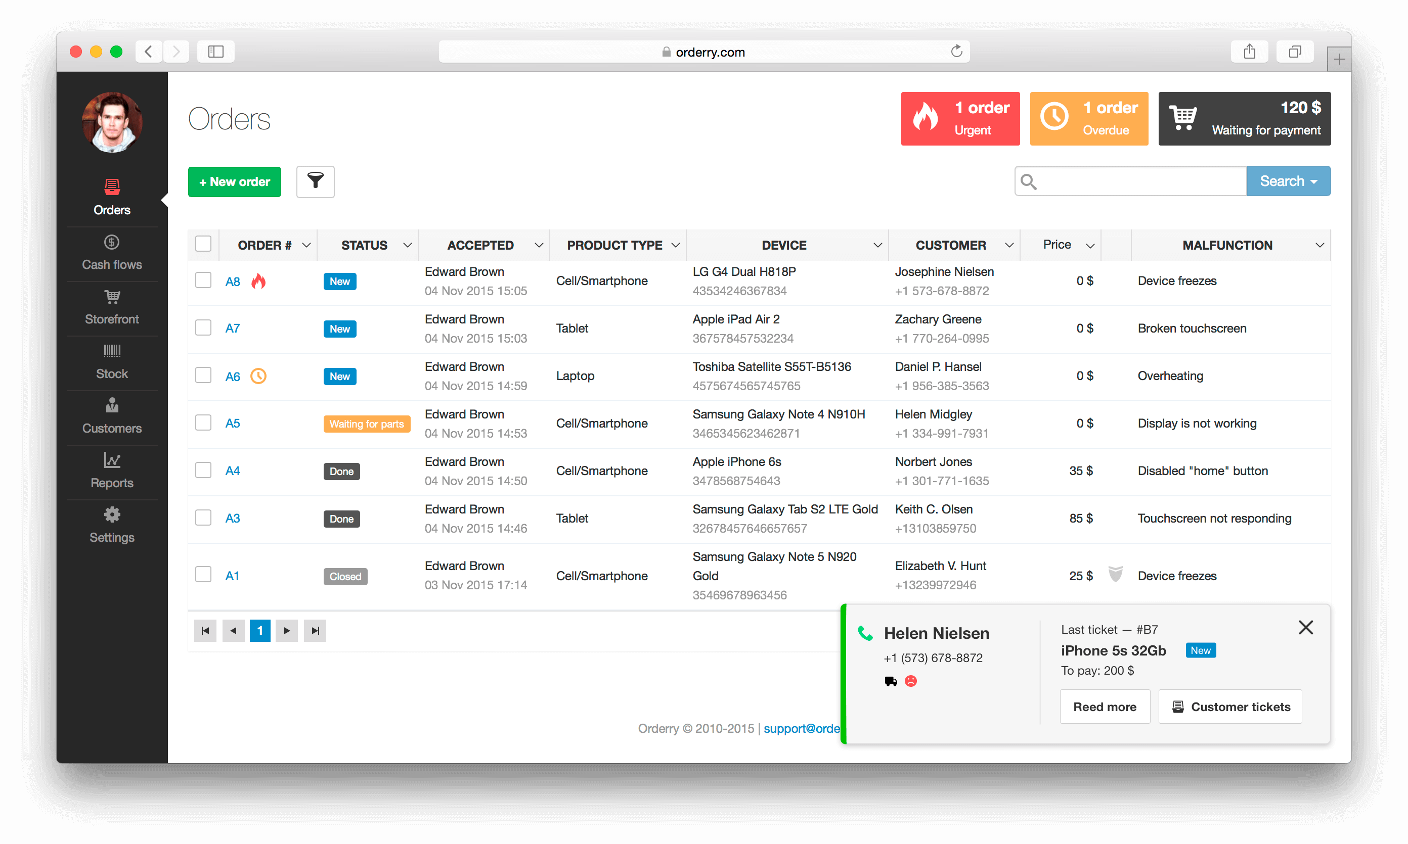Go to previous page of orders
Screen dimensions: 1408x844
pyautogui.click(x=233, y=630)
